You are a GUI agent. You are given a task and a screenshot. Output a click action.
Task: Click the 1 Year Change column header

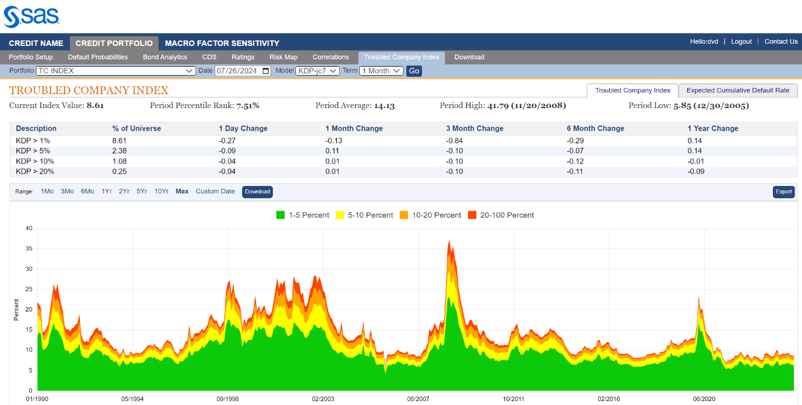pyautogui.click(x=713, y=128)
